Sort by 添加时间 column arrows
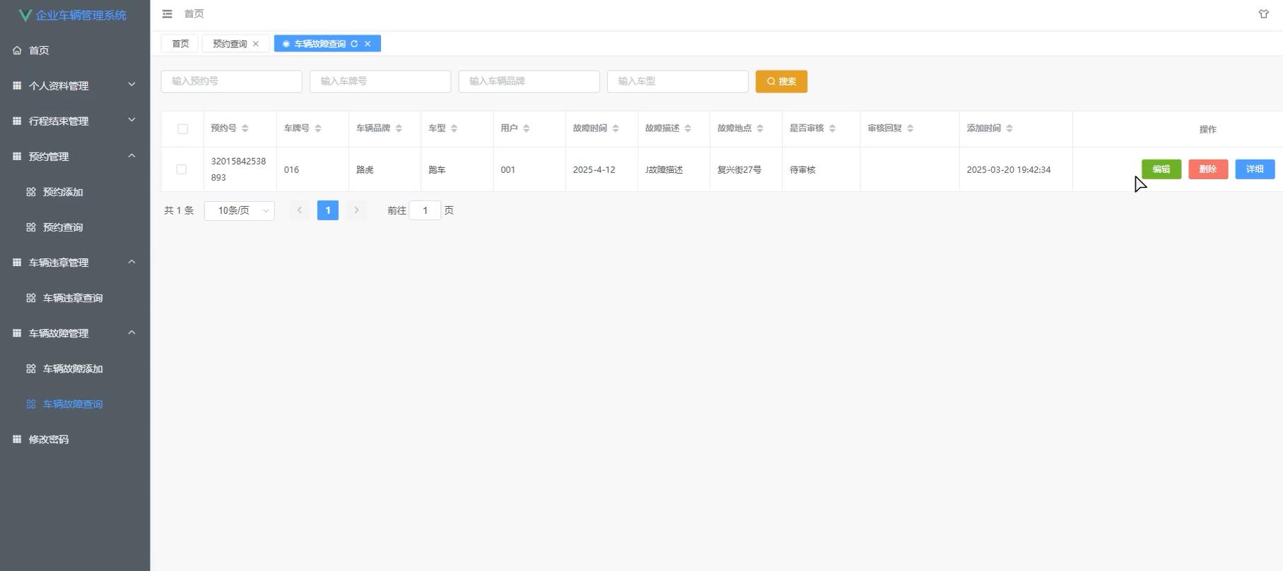 click(x=1009, y=128)
